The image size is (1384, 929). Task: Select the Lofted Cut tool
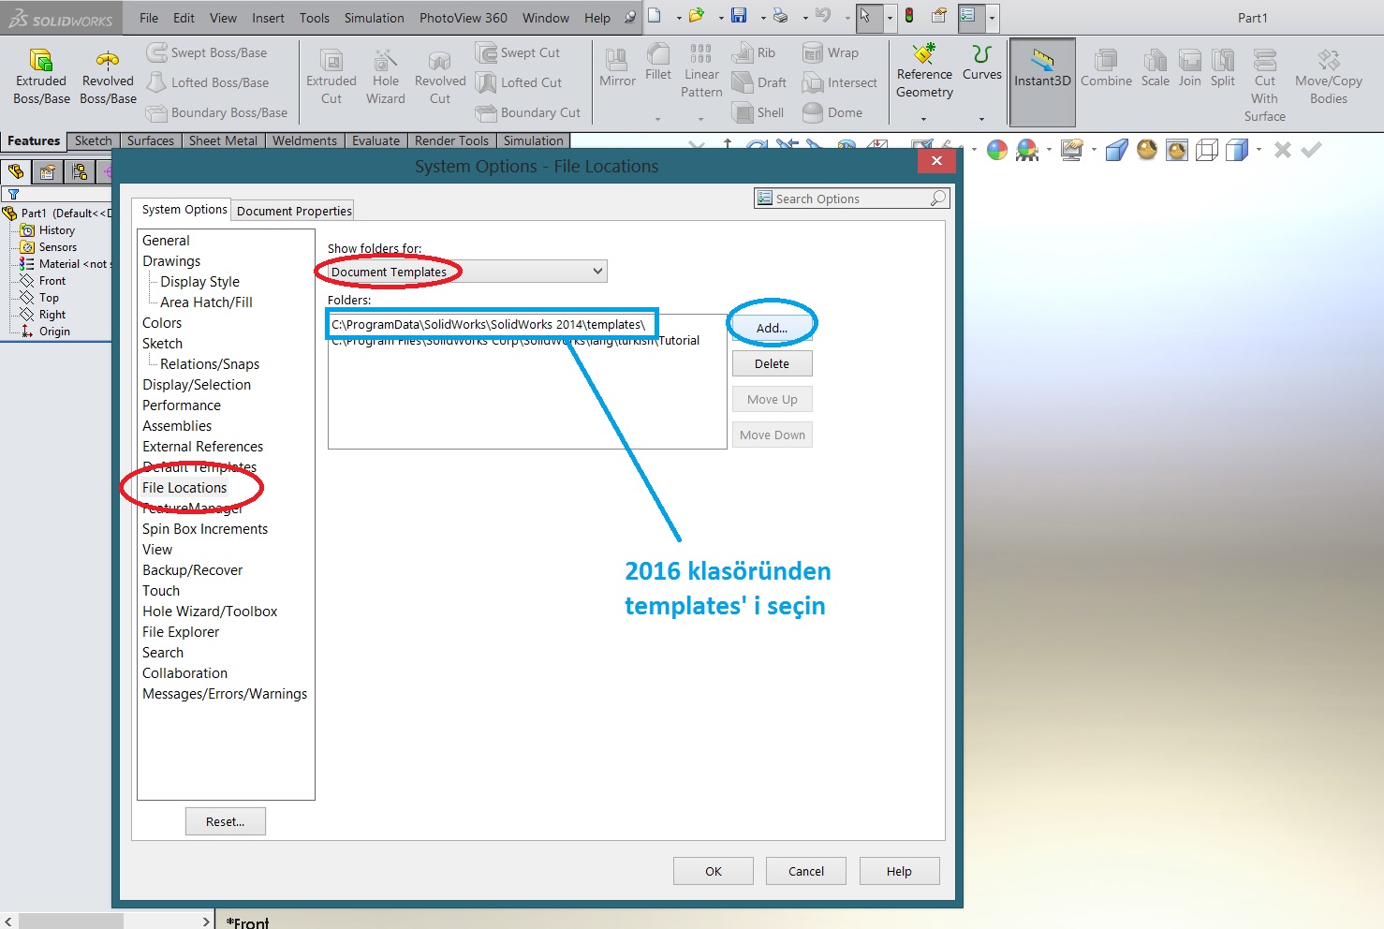[x=519, y=83]
